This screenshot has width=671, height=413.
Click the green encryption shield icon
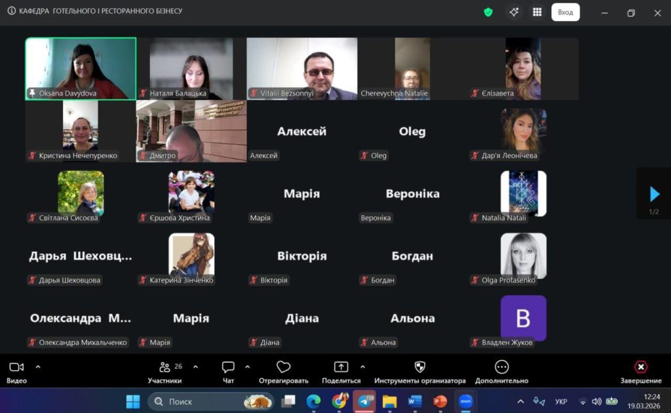(x=488, y=12)
